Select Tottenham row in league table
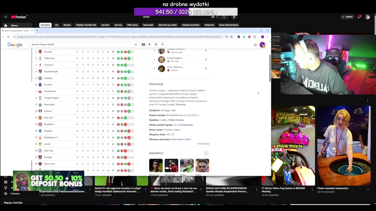 [83, 58]
